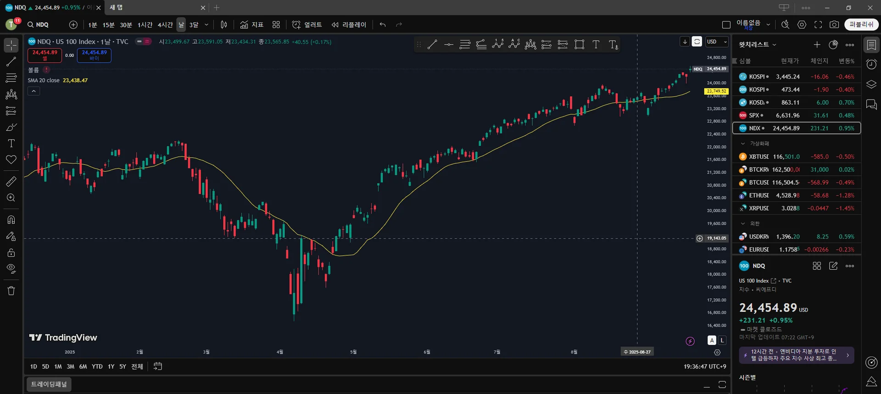
Task: Select the YTD time range
Action: pyautogui.click(x=97, y=366)
